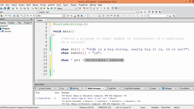
Task: Switch to the Search results log tab
Action: [45, 88]
